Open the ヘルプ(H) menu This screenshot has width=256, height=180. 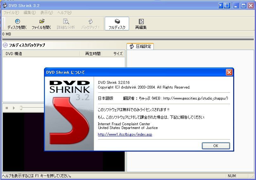[64, 13]
